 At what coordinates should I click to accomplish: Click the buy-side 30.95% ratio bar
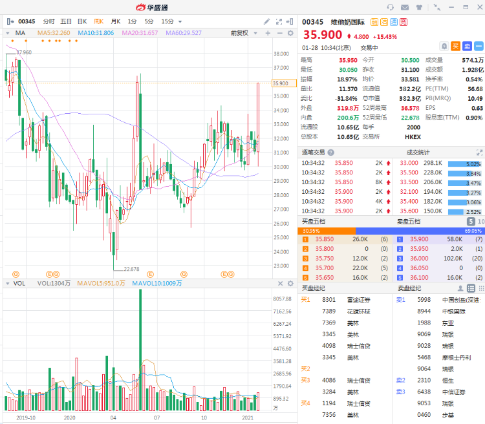click(x=327, y=231)
